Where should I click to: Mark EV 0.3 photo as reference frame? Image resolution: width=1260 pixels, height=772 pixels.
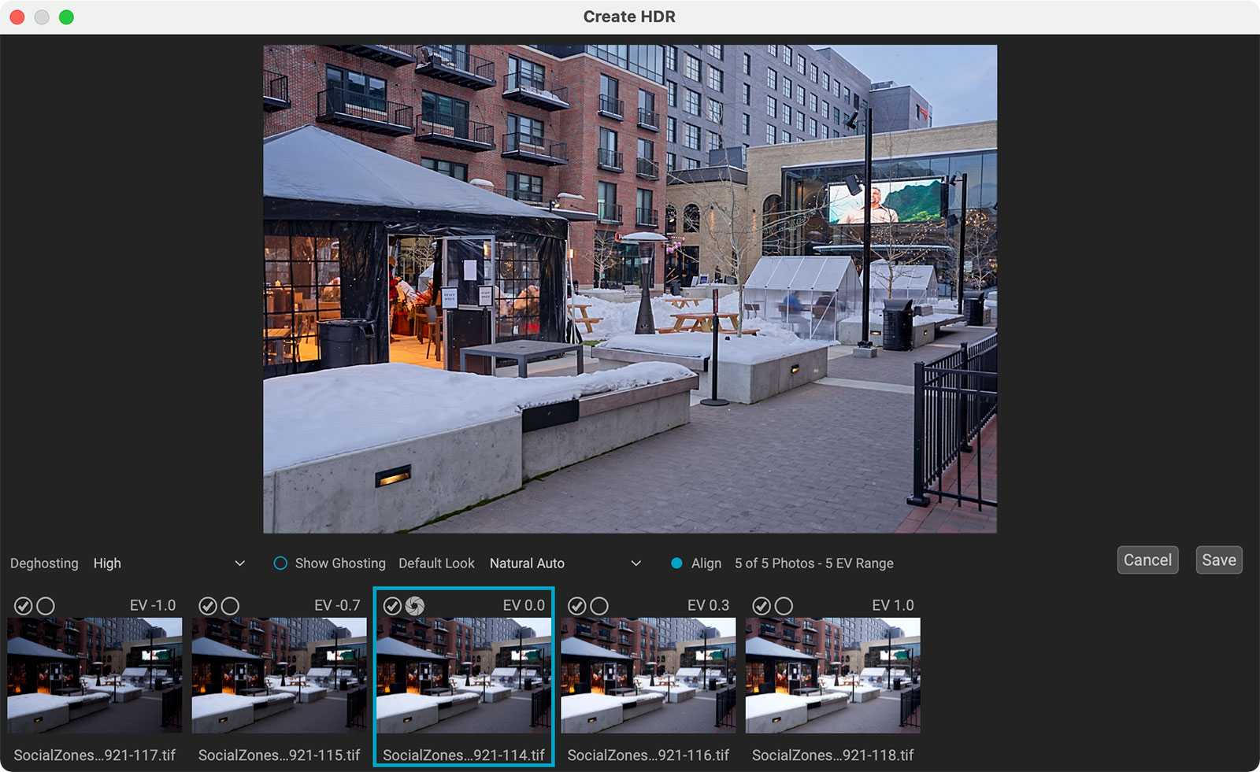[599, 606]
